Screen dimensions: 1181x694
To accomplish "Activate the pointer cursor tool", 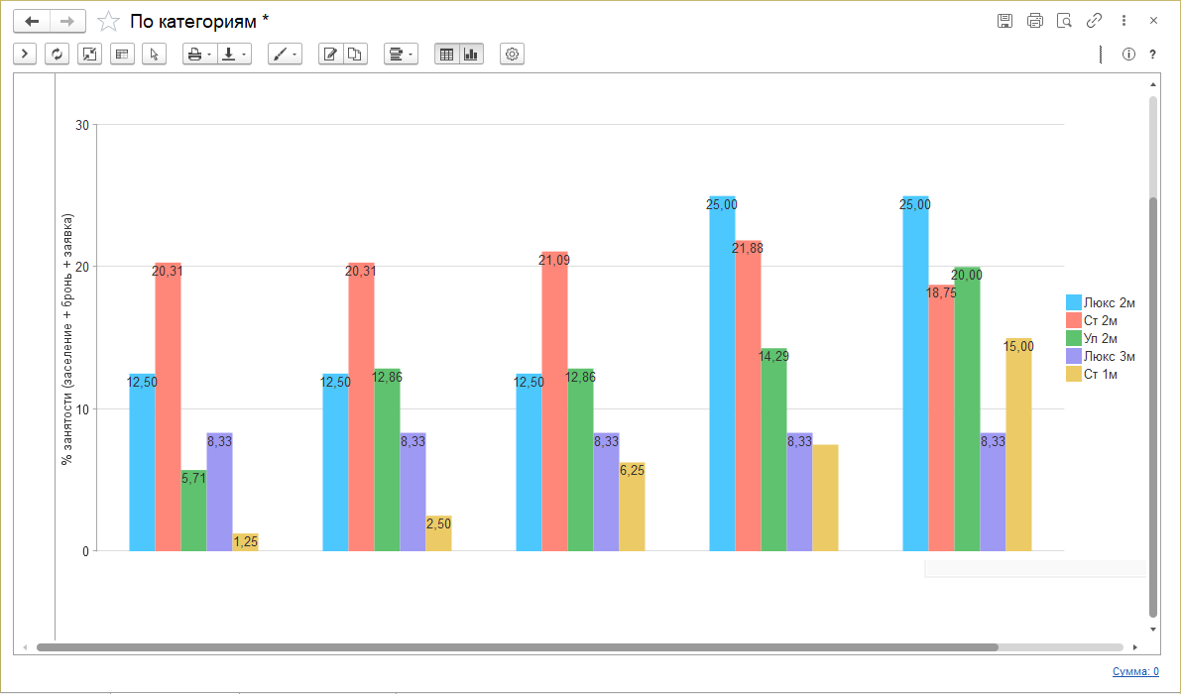I will coord(155,55).
